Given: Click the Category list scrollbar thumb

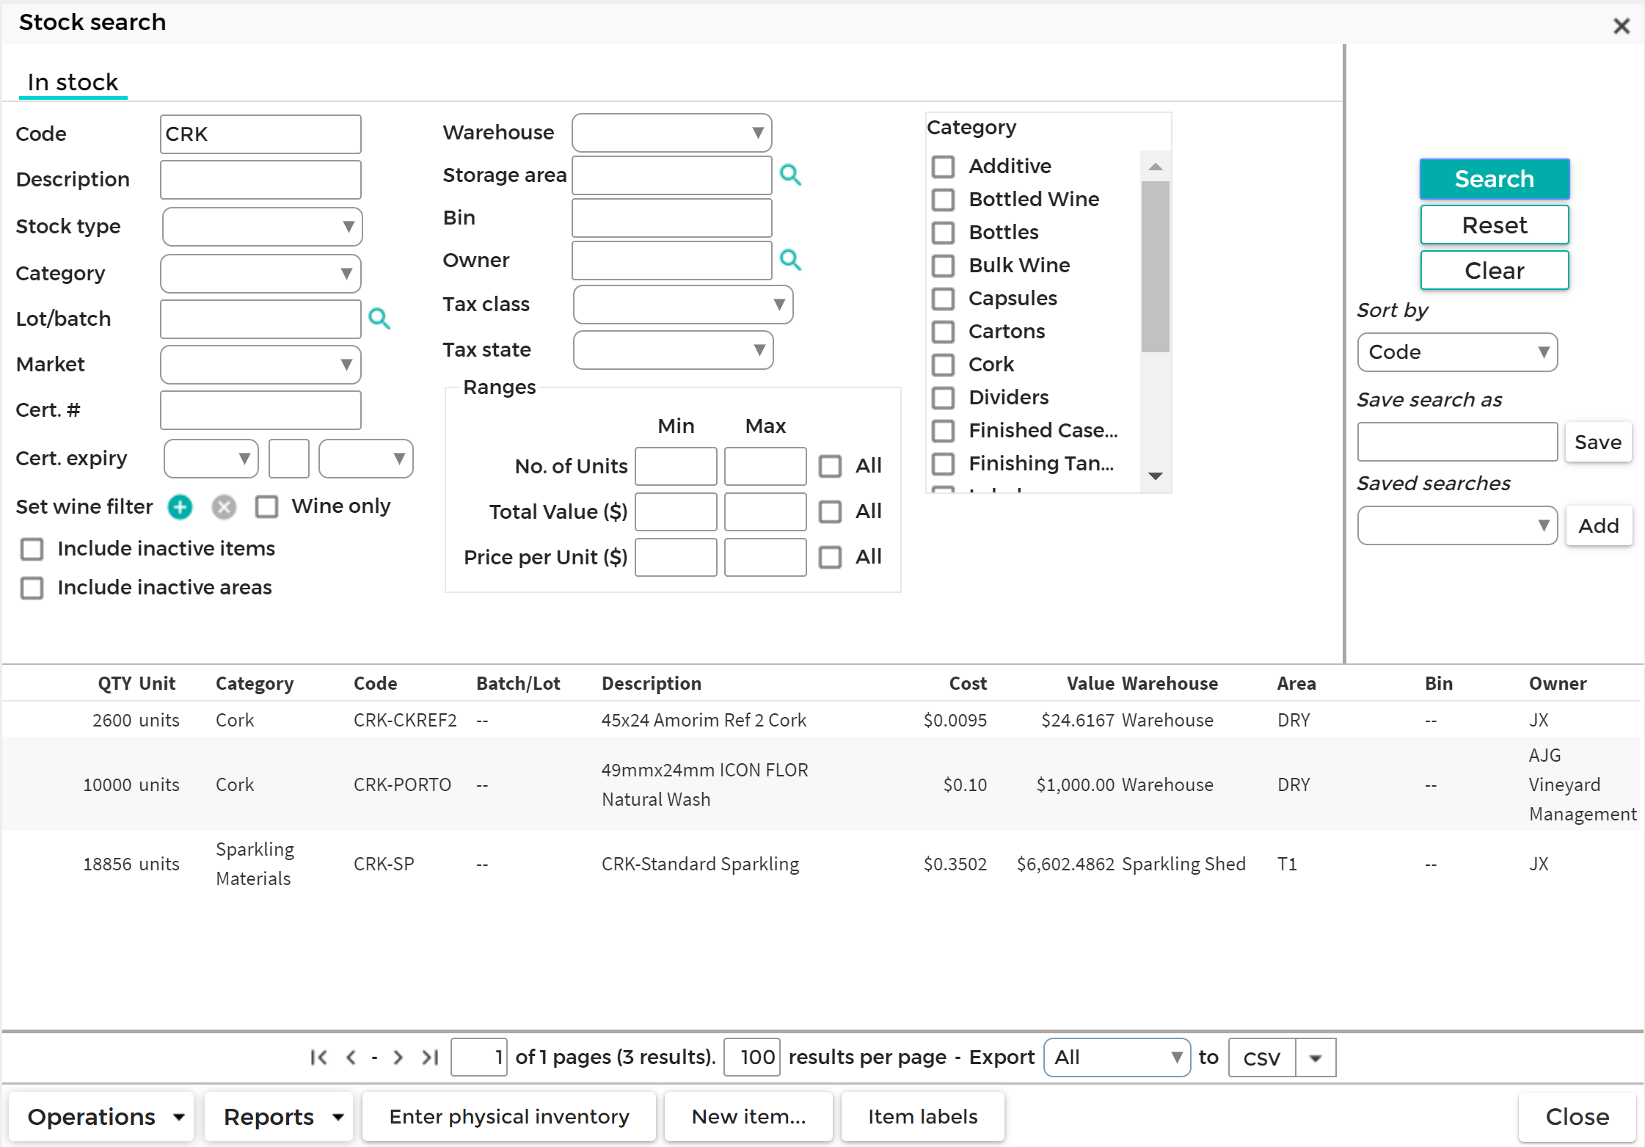Looking at the screenshot, I should point(1155,266).
